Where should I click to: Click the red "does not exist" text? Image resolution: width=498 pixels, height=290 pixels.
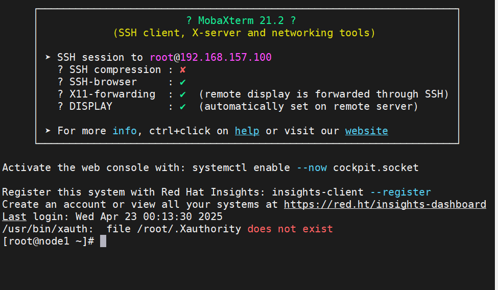[x=290, y=229]
